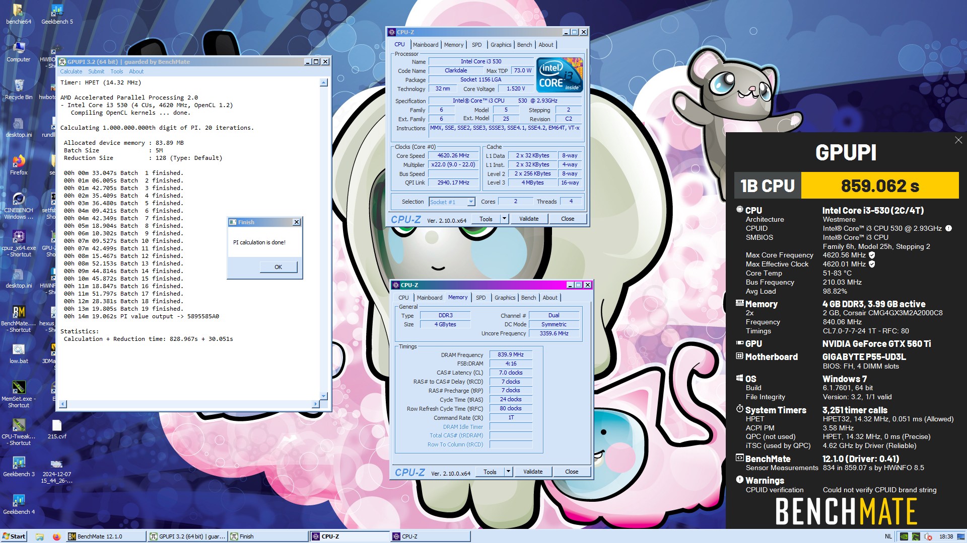
Task: Close the BenchMate GPUPI result panel
Action: click(958, 140)
